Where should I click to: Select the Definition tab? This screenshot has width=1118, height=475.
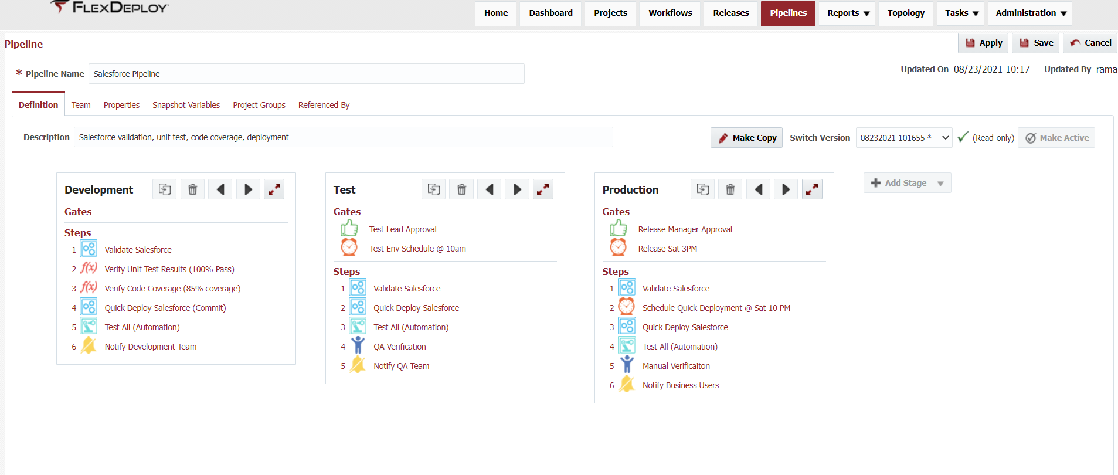pos(38,105)
